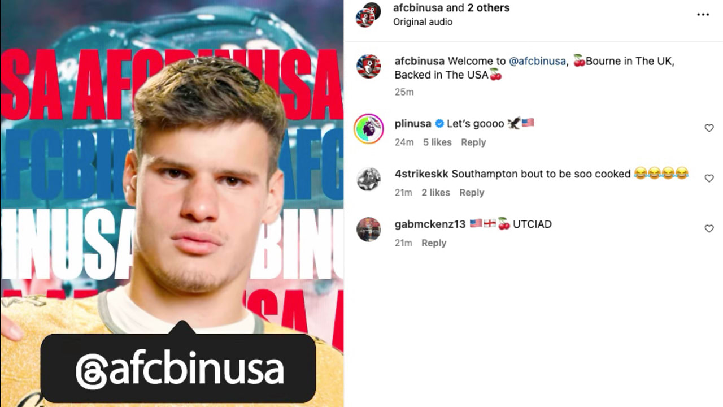The image size is (723, 407).
Task: Reply to the 4strikeskk Southampton comment
Action: (x=472, y=193)
